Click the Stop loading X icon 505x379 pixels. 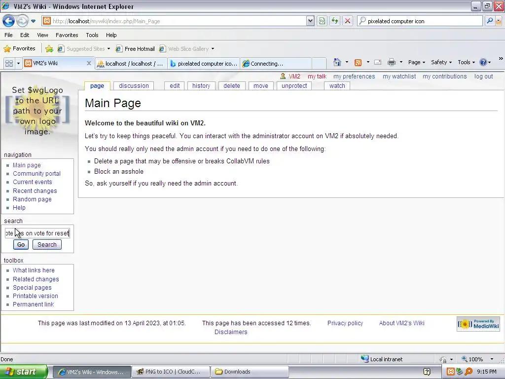(x=348, y=21)
